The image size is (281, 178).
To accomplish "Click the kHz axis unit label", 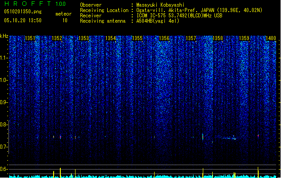I will pos(4,36).
